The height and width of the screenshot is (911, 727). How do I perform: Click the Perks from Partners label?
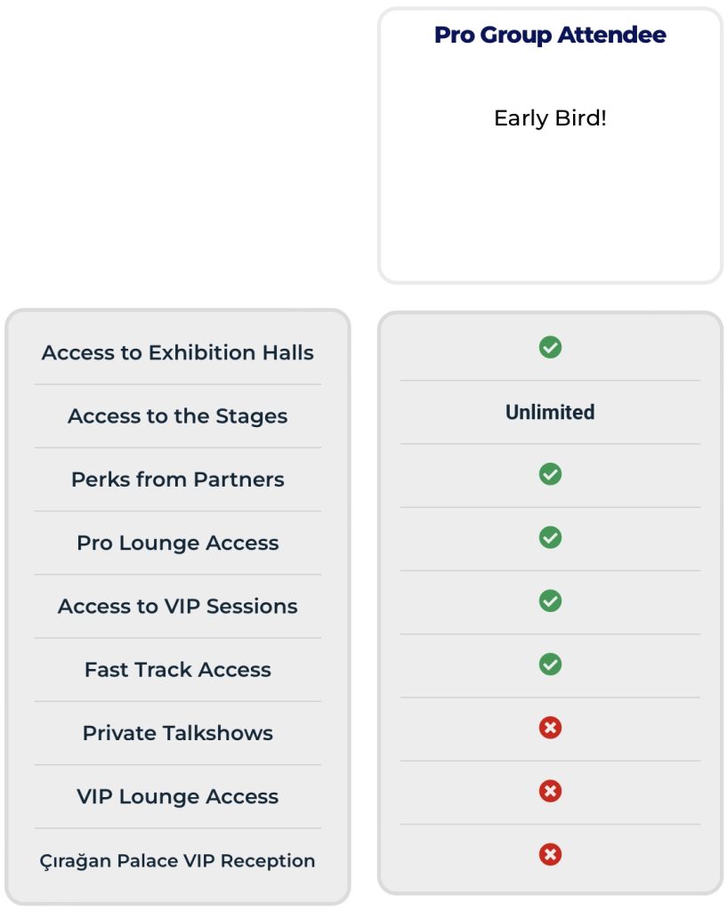tap(177, 480)
